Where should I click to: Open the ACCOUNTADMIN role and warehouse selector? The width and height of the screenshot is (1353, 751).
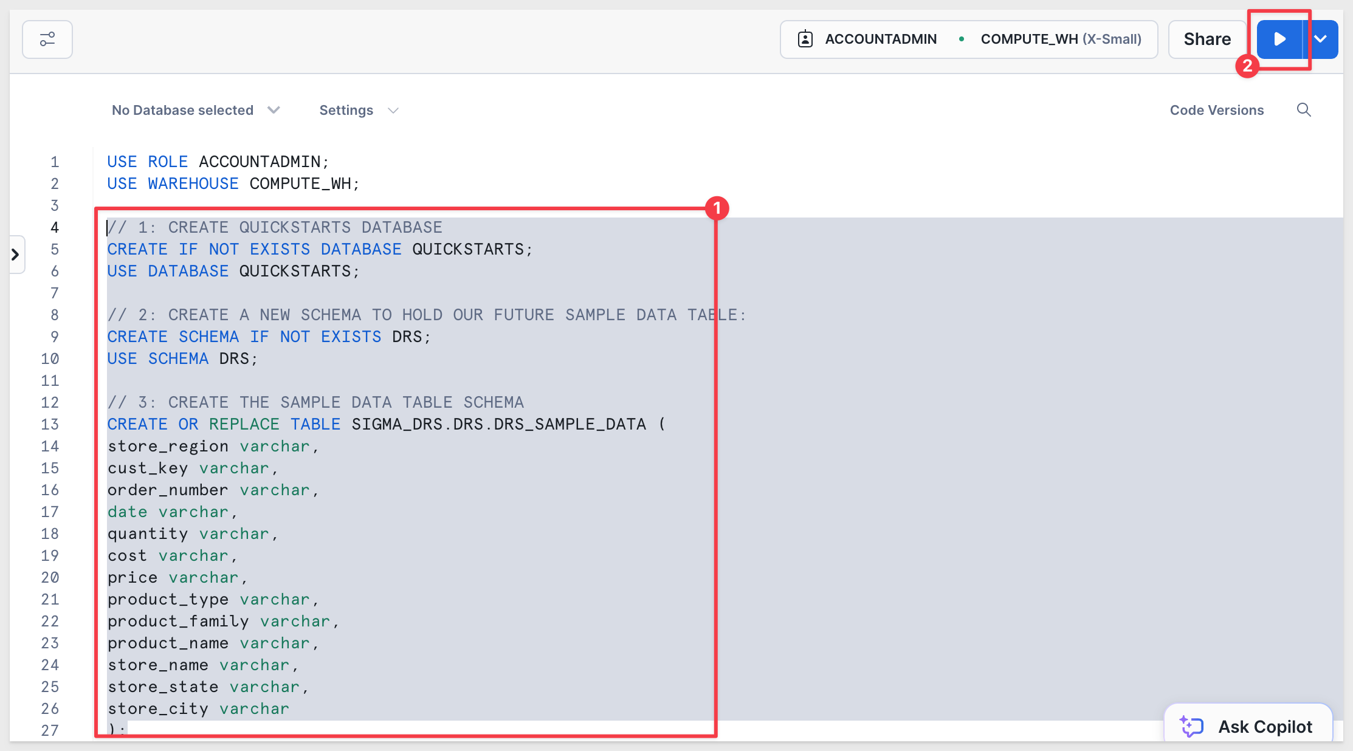tap(969, 39)
